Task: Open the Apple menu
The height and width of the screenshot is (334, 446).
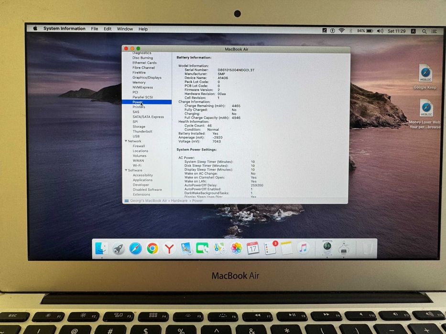Action: (35, 28)
